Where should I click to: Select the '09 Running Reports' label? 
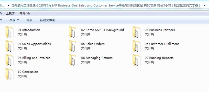[159, 58]
